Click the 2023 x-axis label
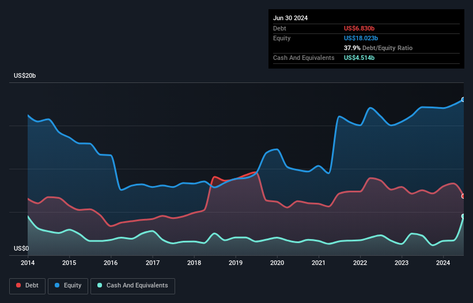 tap(402, 263)
